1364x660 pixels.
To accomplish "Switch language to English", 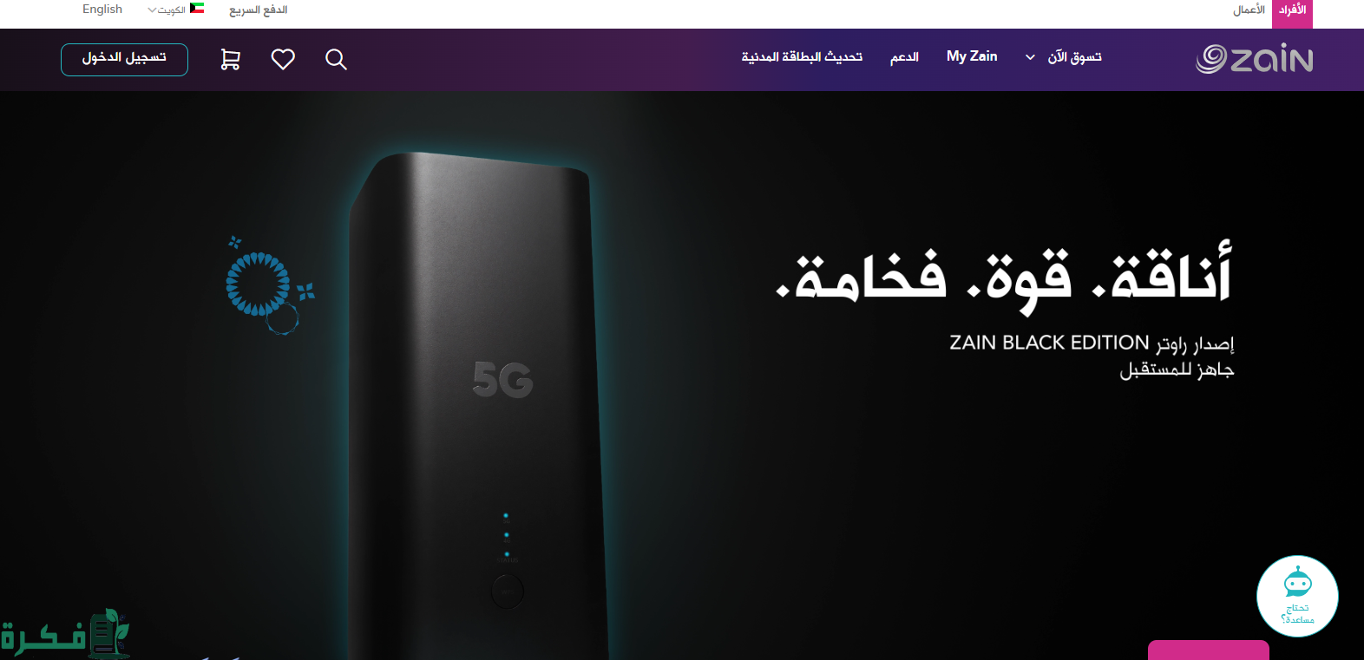I will click(102, 10).
